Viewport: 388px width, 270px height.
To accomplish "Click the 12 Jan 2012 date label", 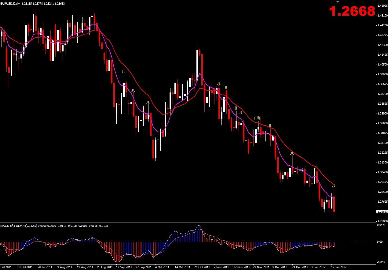I will point(339,267).
